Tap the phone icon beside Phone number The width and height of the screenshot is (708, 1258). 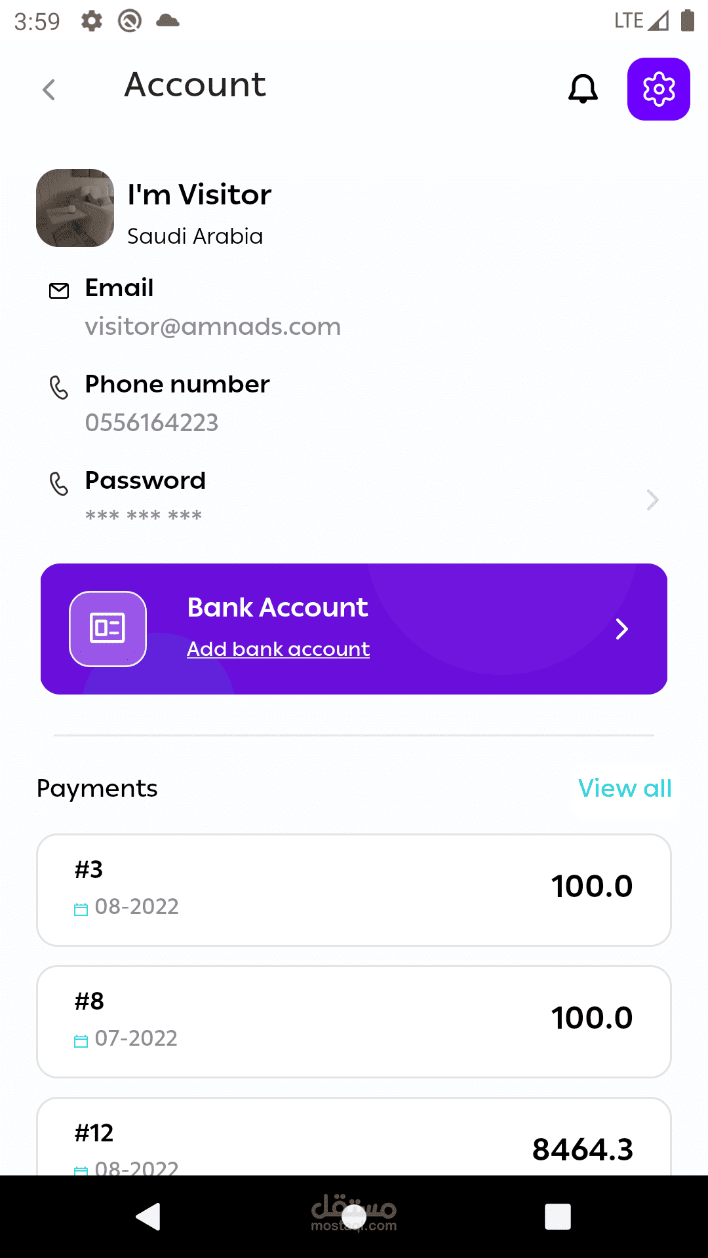59,387
